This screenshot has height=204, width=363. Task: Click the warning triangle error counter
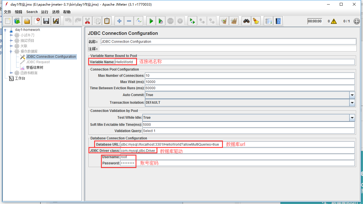(x=334, y=21)
